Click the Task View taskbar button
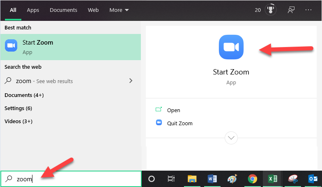322x187 pixels. pos(171,179)
